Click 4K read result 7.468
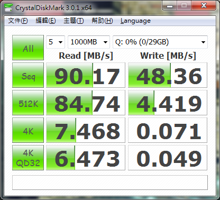Viewport: 220px width, 200px height. coord(86,130)
